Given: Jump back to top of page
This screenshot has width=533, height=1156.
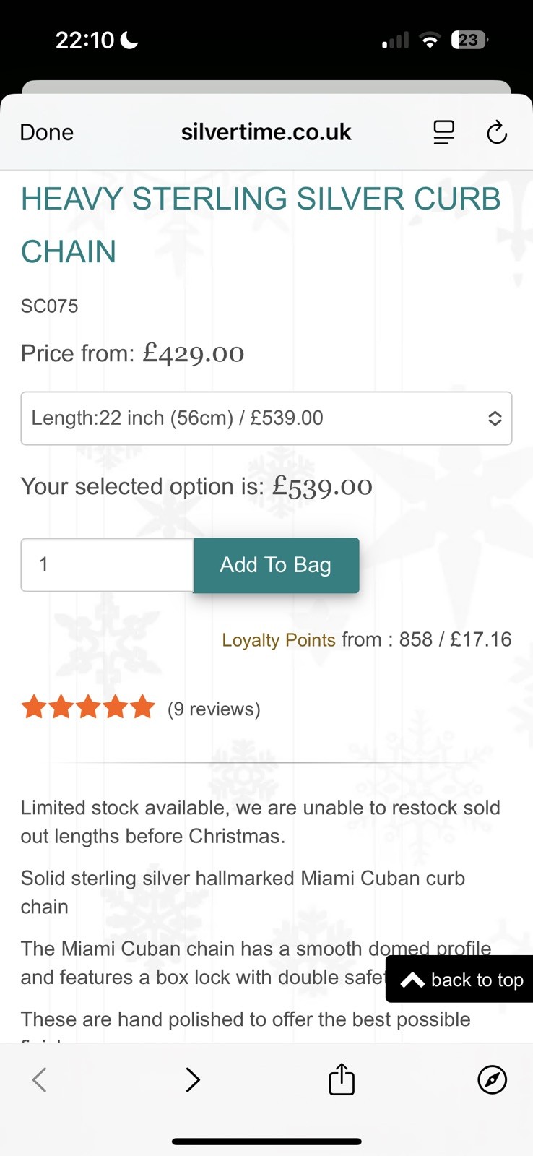Looking at the screenshot, I should coord(462,980).
